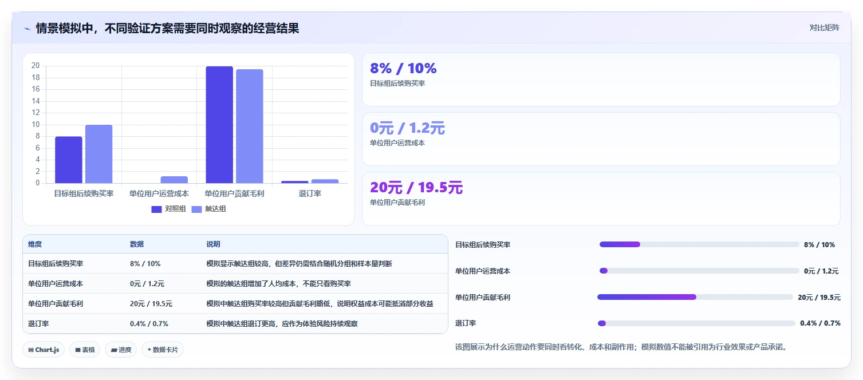Click table cell 0.4% / 0.7%
Viewport: 863px width, 380px height.
click(x=149, y=324)
